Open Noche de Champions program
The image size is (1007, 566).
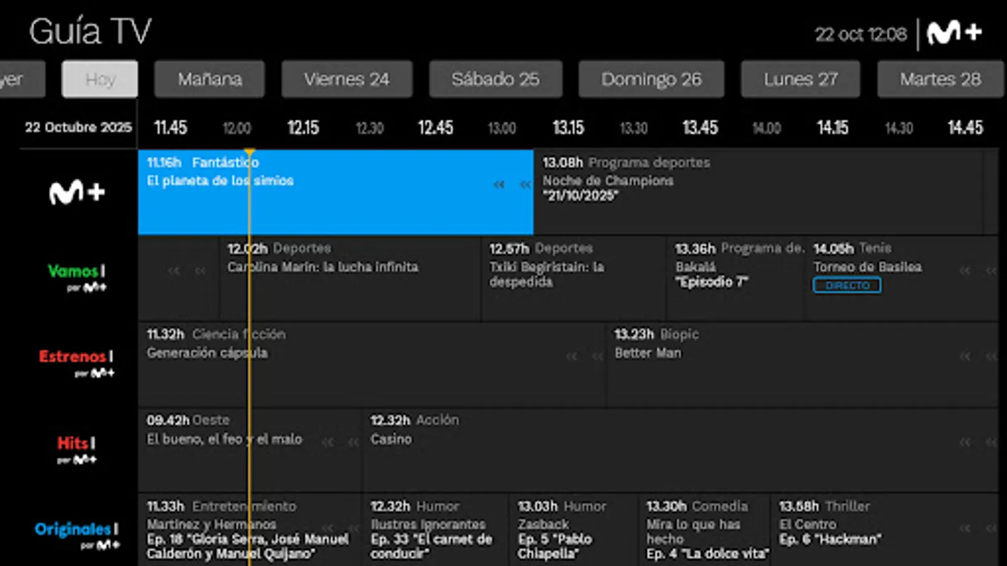pyautogui.click(x=758, y=192)
